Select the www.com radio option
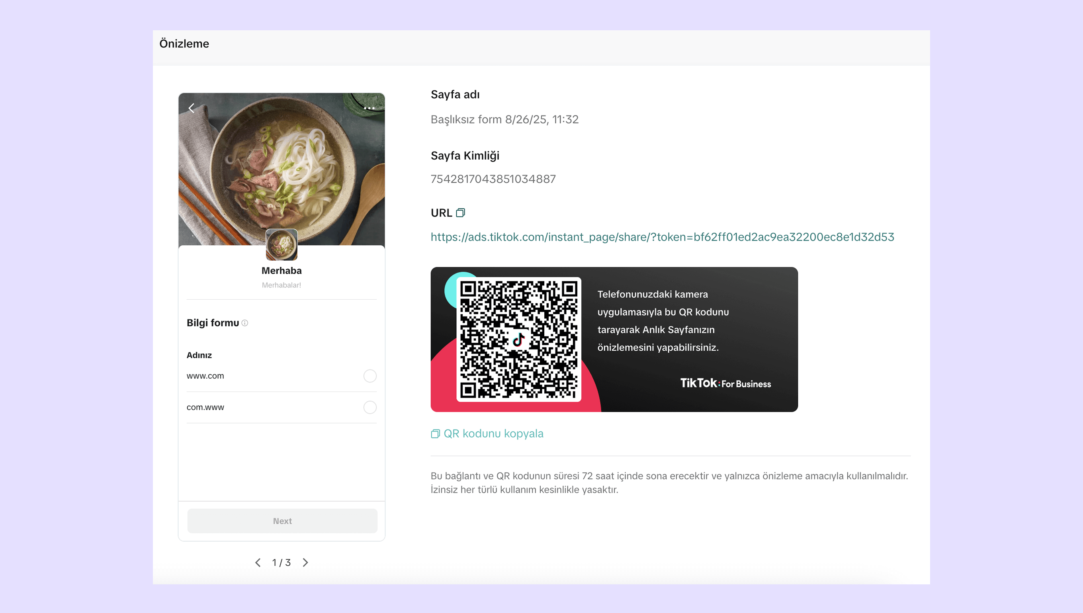Image resolution: width=1083 pixels, height=613 pixels. (370, 376)
